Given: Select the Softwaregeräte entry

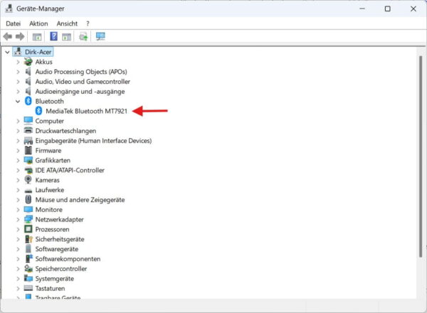Looking at the screenshot, I should pos(57,249).
